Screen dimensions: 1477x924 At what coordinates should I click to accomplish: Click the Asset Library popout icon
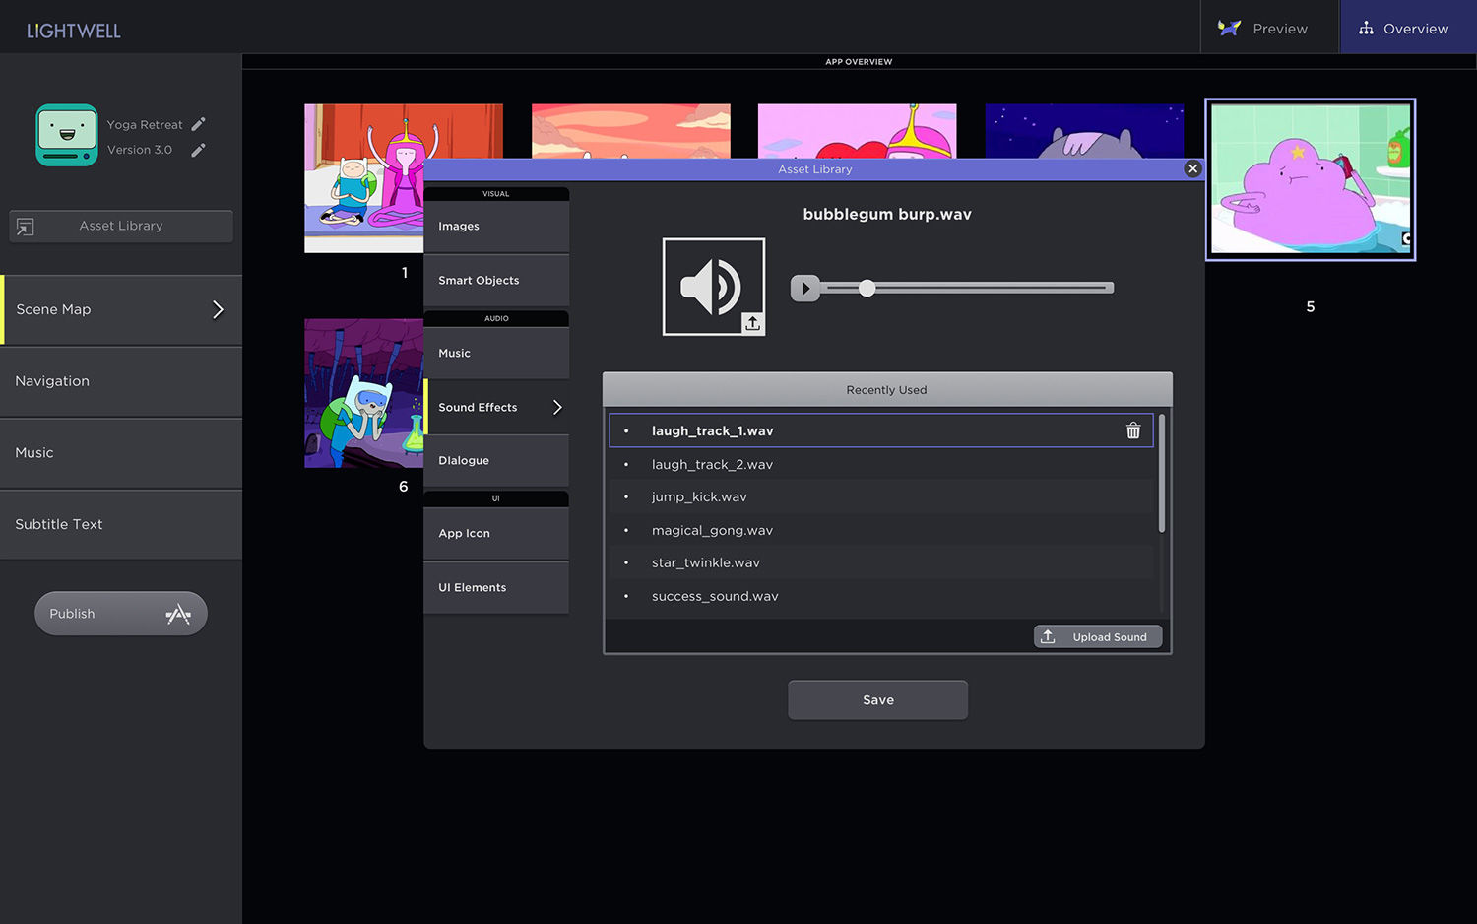26,227
